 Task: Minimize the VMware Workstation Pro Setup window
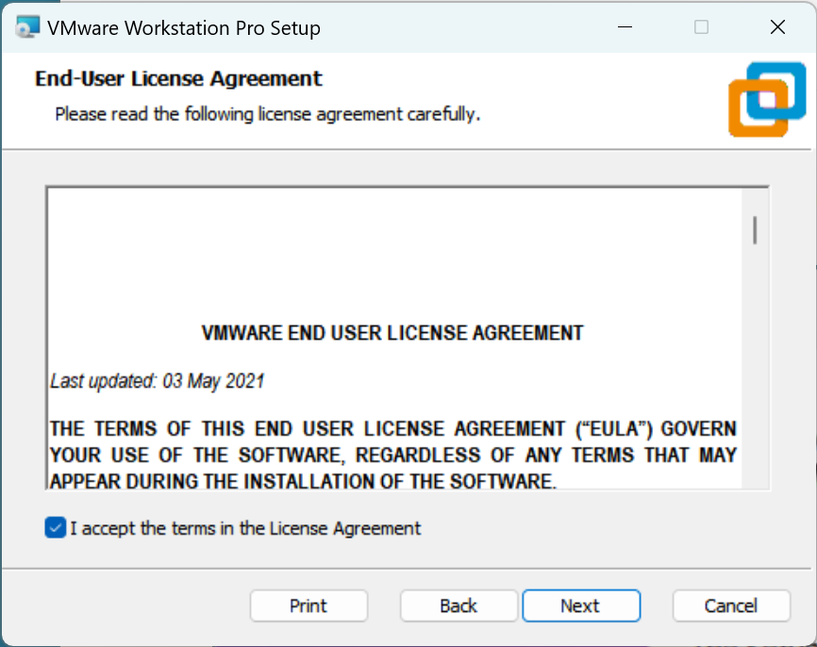[625, 27]
